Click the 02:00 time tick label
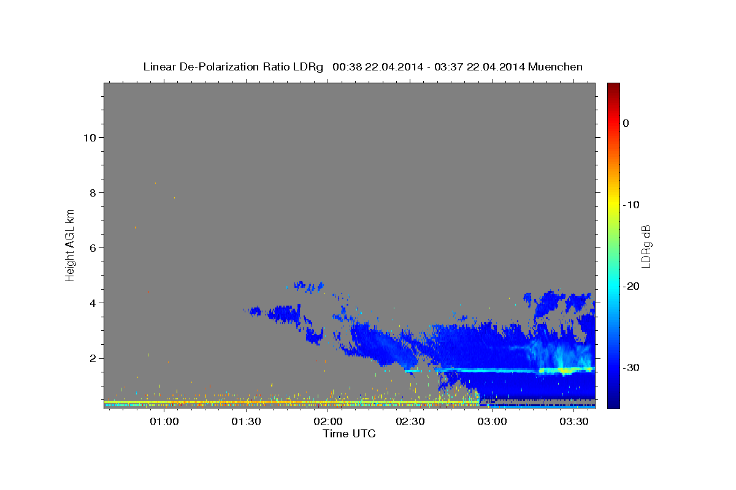The height and width of the screenshot is (490, 736). pos(328,421)
